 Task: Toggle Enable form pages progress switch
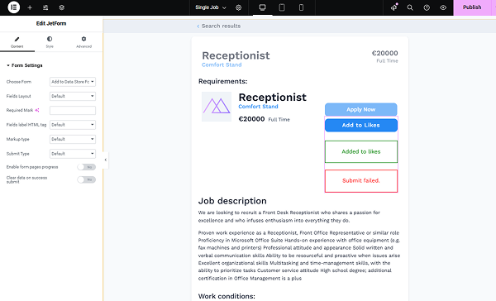coord(86,167)
